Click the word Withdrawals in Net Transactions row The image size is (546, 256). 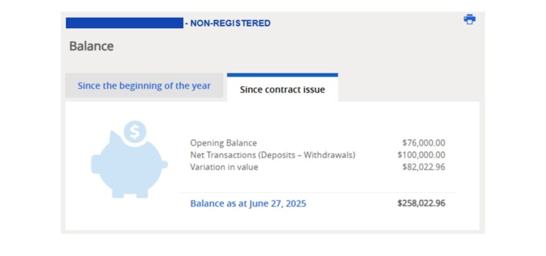click(x=328, y=155)
